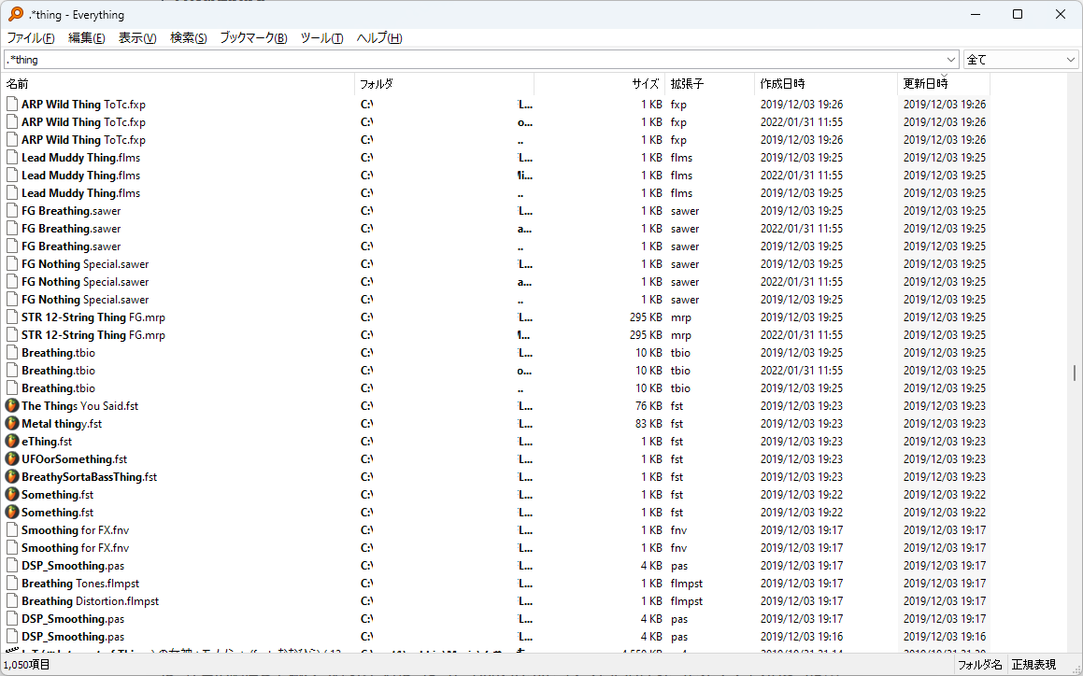Select the file icon for Breathing Tones.flmpst
The image size is (1083, 676).
tap(12, 584)
